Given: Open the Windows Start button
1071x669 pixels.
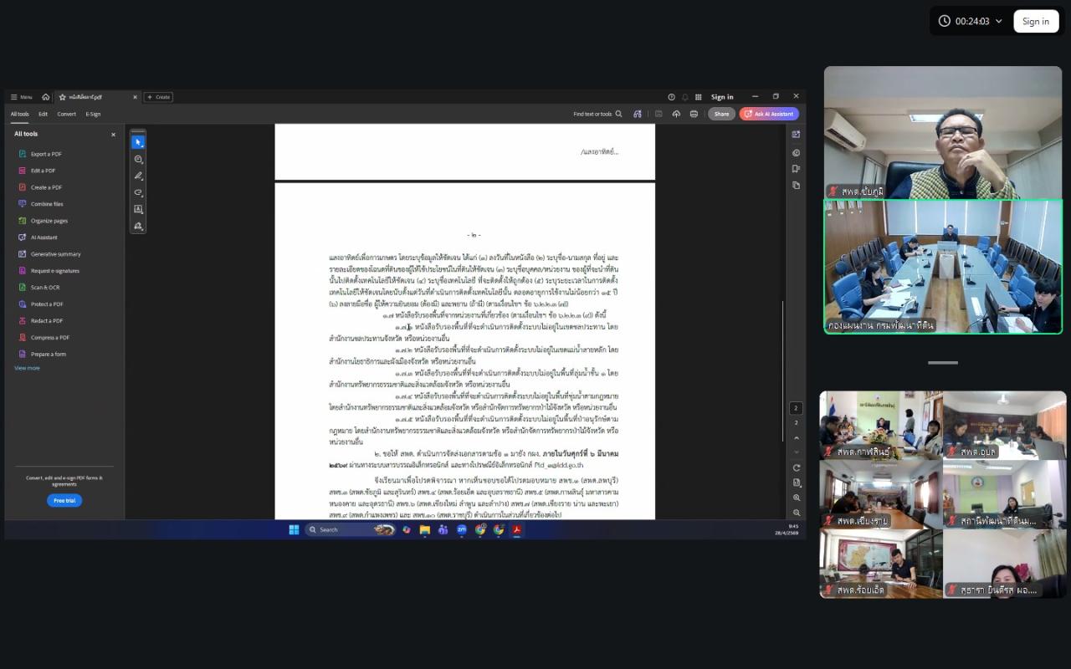Looking at the screenshot, I should pos(294,529).
